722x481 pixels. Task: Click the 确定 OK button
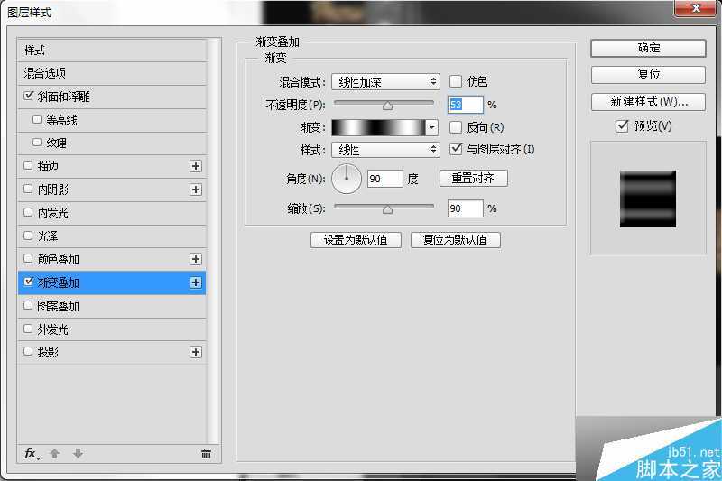(635, 48)
